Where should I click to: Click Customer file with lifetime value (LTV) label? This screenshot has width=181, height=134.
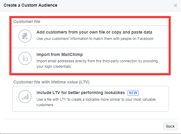coord(51,82)
